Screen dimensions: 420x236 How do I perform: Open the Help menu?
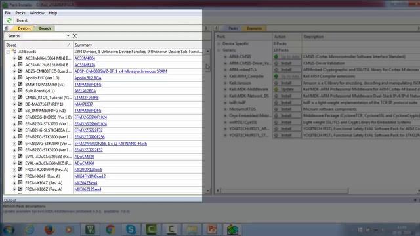point(52,13)
